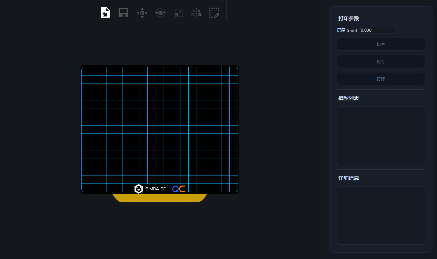Viewport: 437px width, 259px height.
Task: Click inside the 详细信息 details box
Action: [x=381, y=216]
